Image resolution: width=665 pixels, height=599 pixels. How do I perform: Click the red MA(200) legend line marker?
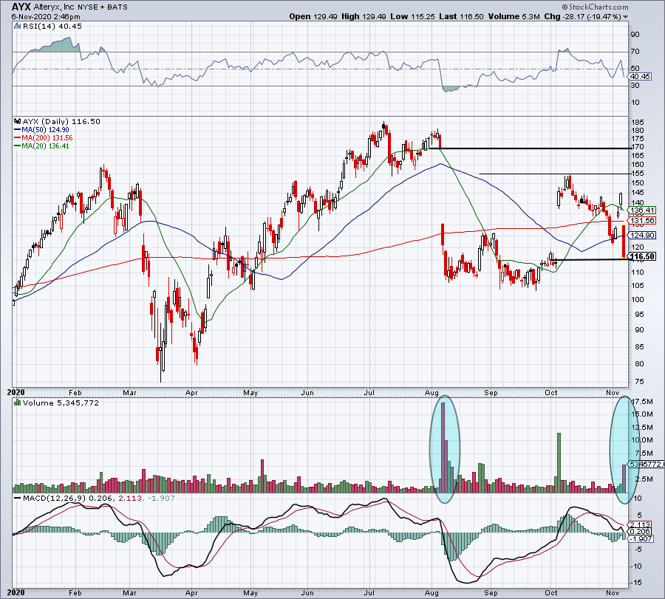(18, 138)
